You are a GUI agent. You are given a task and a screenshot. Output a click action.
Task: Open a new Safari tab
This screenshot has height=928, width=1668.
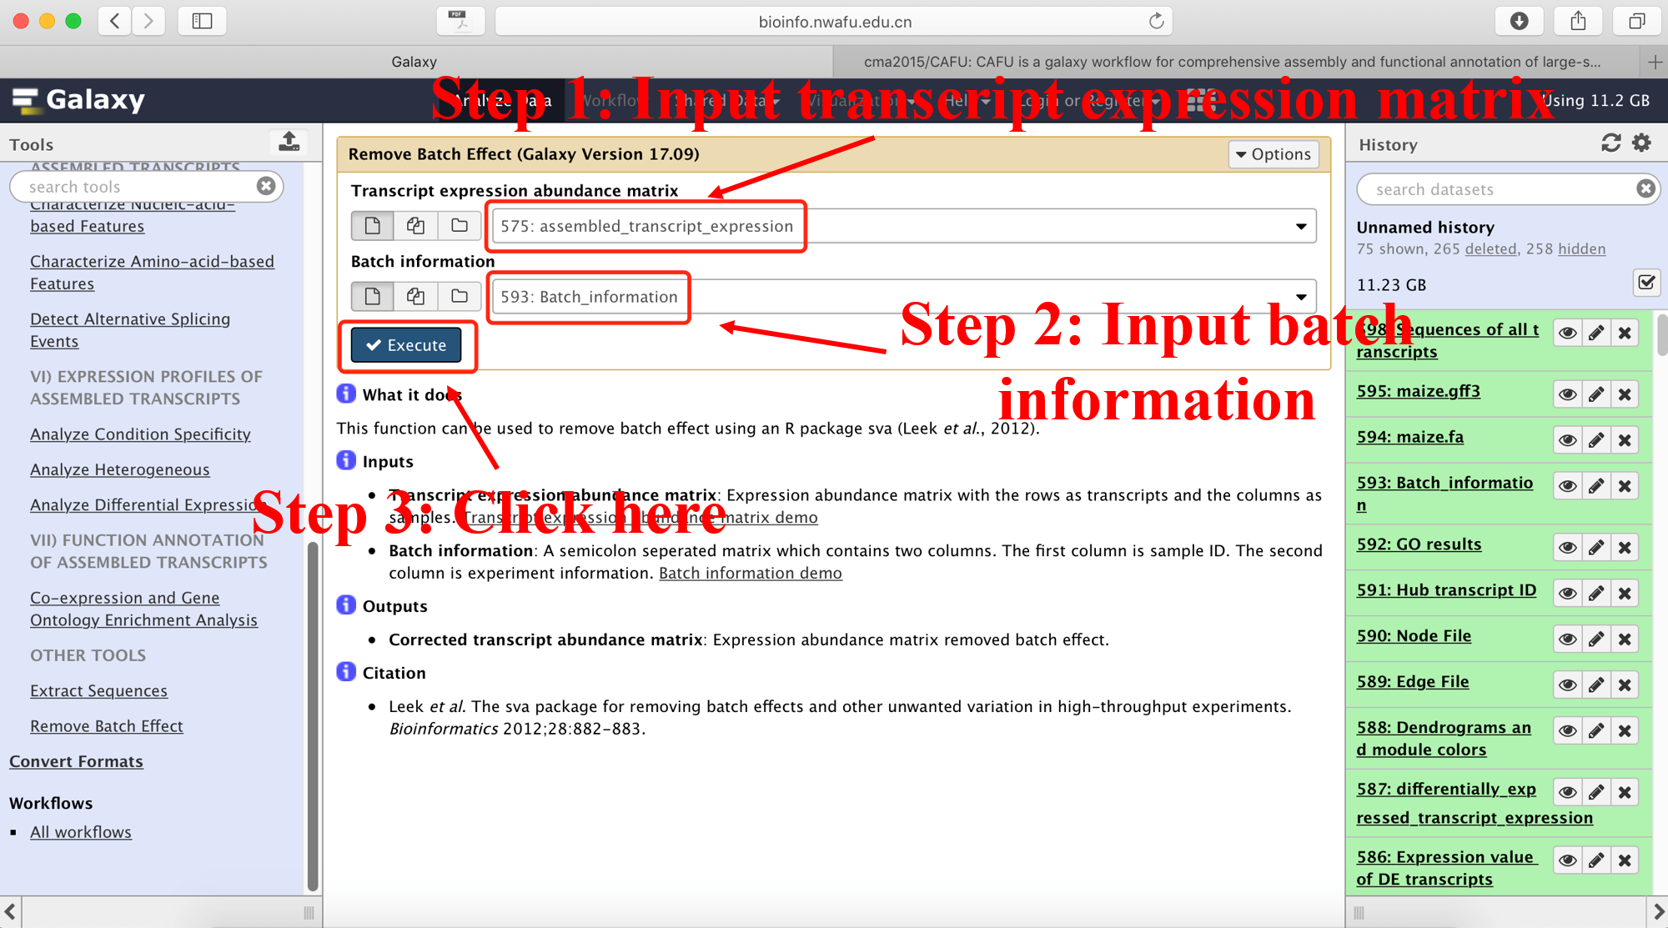point(1655,62)
